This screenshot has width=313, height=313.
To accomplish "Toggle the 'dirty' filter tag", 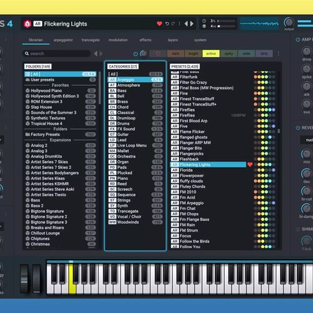I will 264,54.
